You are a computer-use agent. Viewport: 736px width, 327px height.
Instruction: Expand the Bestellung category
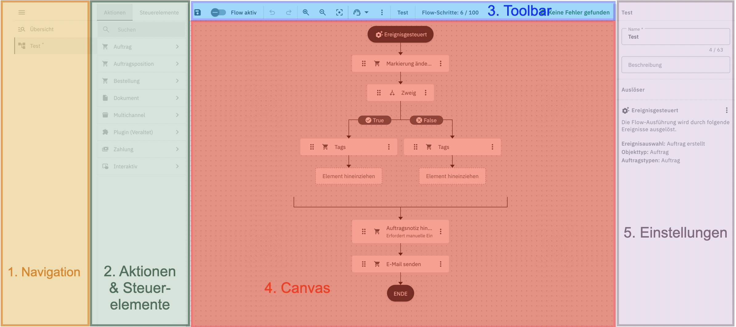click(142, 81)
